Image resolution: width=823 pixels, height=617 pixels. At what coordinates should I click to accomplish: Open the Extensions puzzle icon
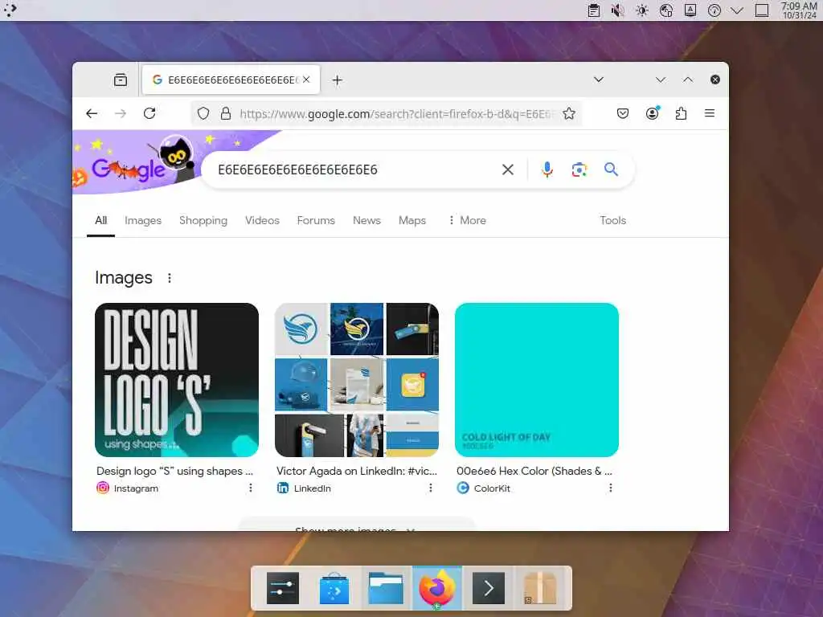click(681, 113)
